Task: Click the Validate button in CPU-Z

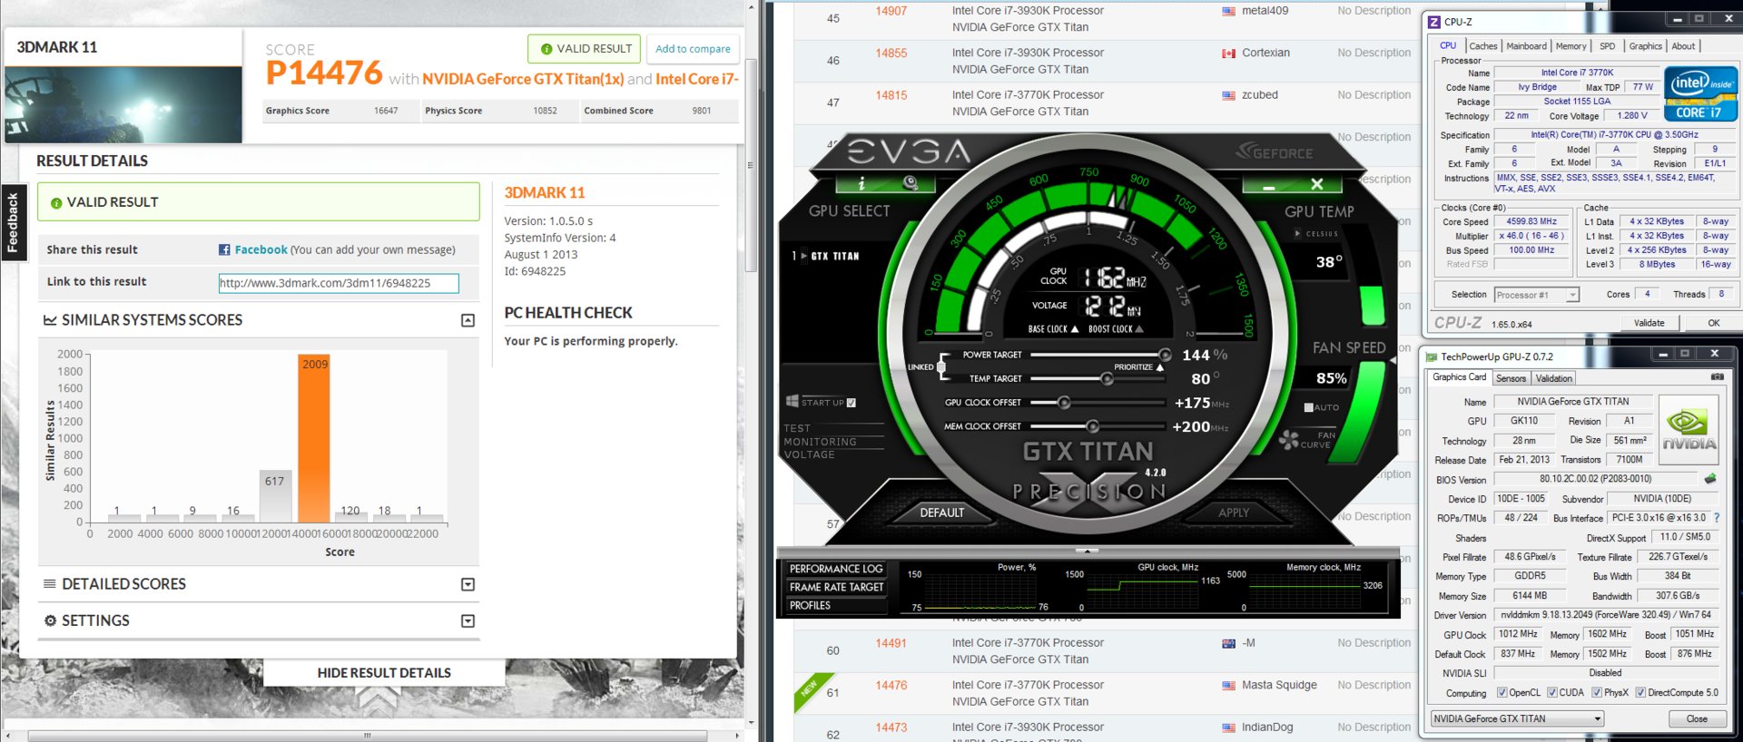Action: 1649,323
